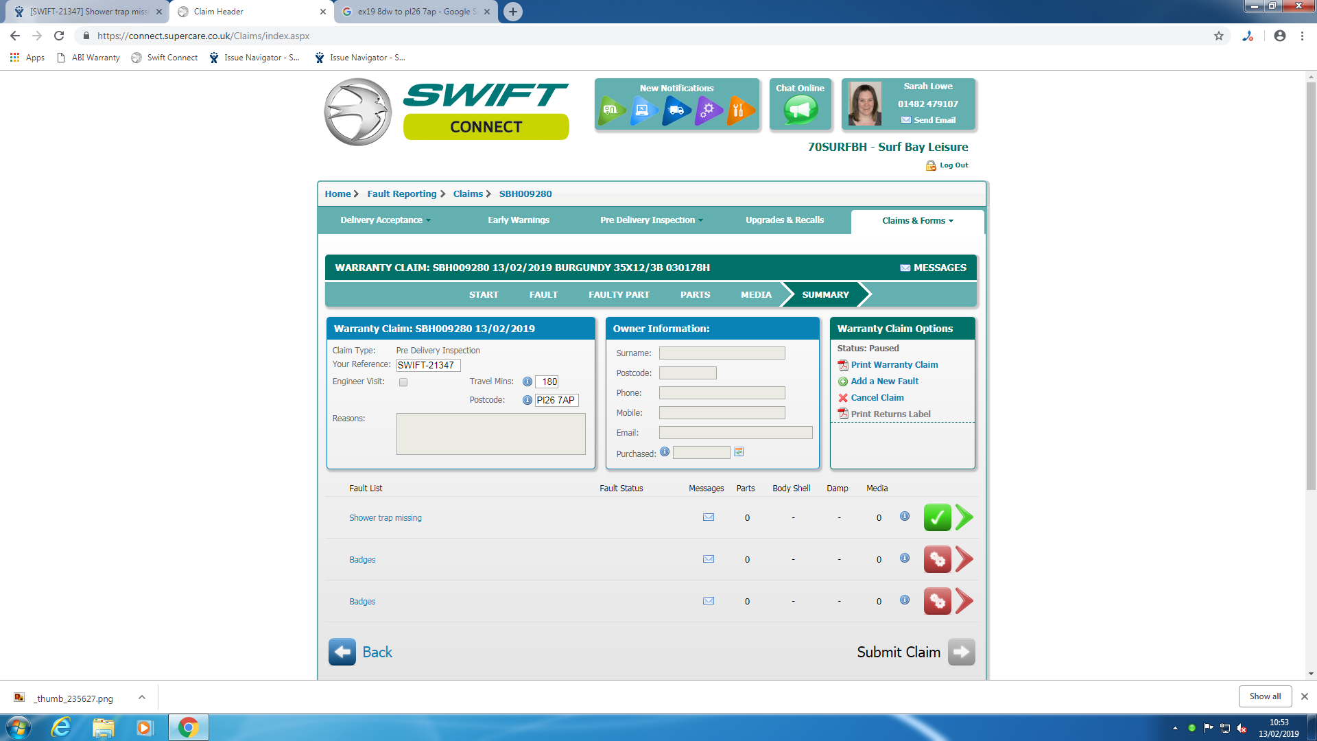Toggle the Engineer Visit checkbox

403,382
